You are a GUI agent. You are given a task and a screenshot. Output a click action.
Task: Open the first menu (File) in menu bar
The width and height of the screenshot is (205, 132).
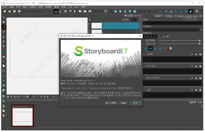(4, 7)
